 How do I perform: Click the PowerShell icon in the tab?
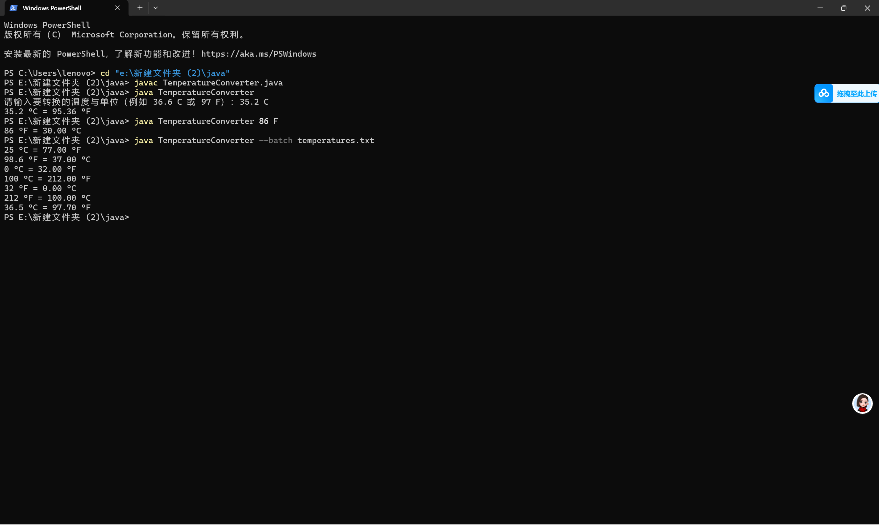(13, 8)
